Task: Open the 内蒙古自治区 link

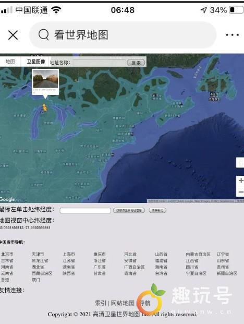Action: [x=198, y=254]
